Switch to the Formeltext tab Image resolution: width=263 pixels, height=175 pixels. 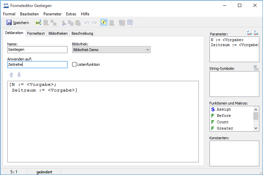[36, 33]
